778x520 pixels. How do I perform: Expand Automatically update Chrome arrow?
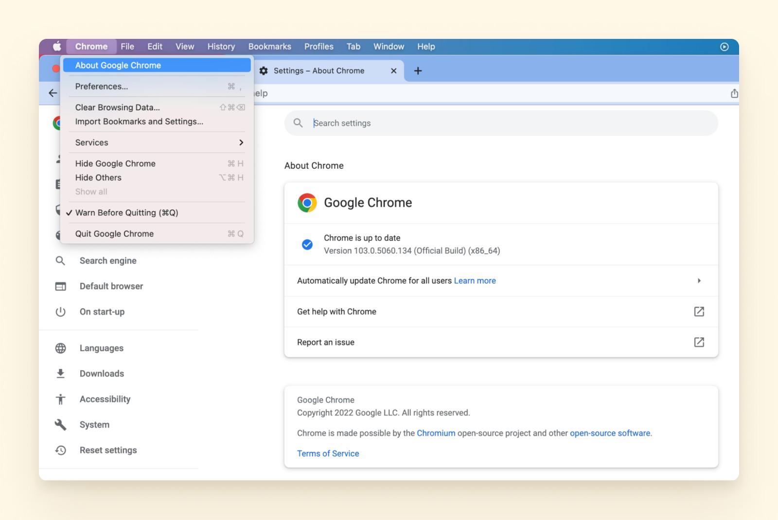click(x=699, y=280)
